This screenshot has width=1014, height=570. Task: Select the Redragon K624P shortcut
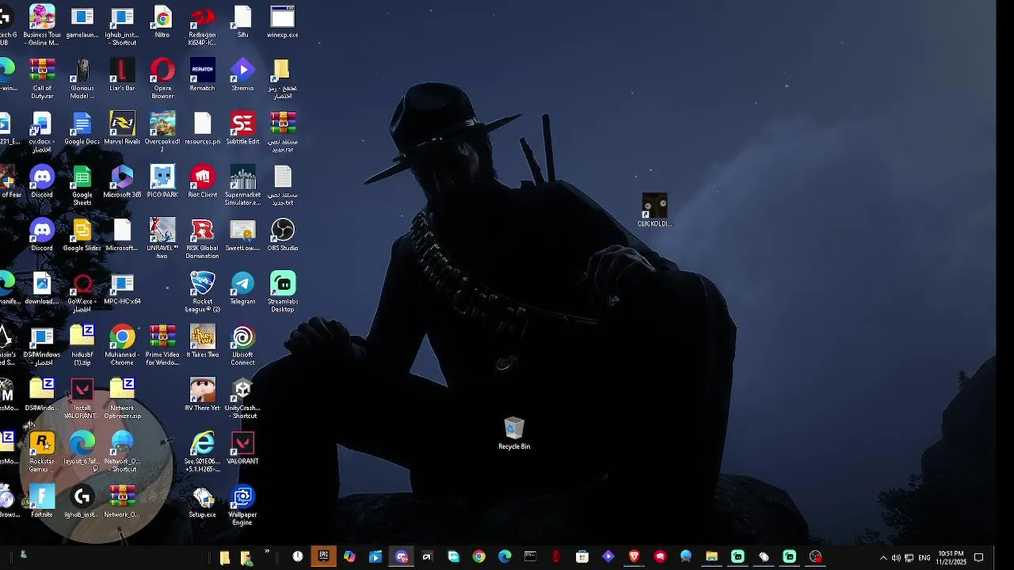tap(202, 25)
